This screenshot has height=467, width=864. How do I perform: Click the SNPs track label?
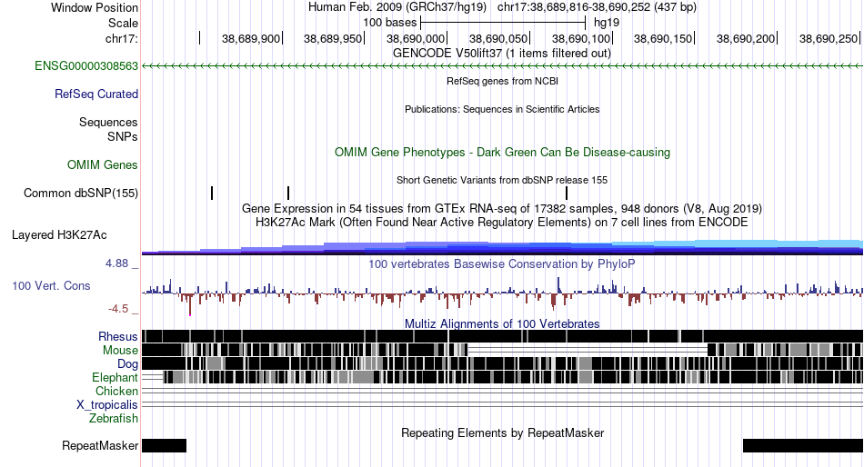tap(123, 136)
